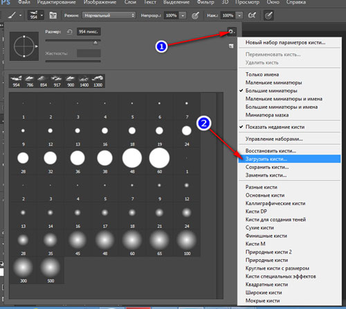The height and width of the screenshot is (309, 346).
Task: Click the brush angle and roundness preview
Action: pyautogui.click(x=24, y=46)
